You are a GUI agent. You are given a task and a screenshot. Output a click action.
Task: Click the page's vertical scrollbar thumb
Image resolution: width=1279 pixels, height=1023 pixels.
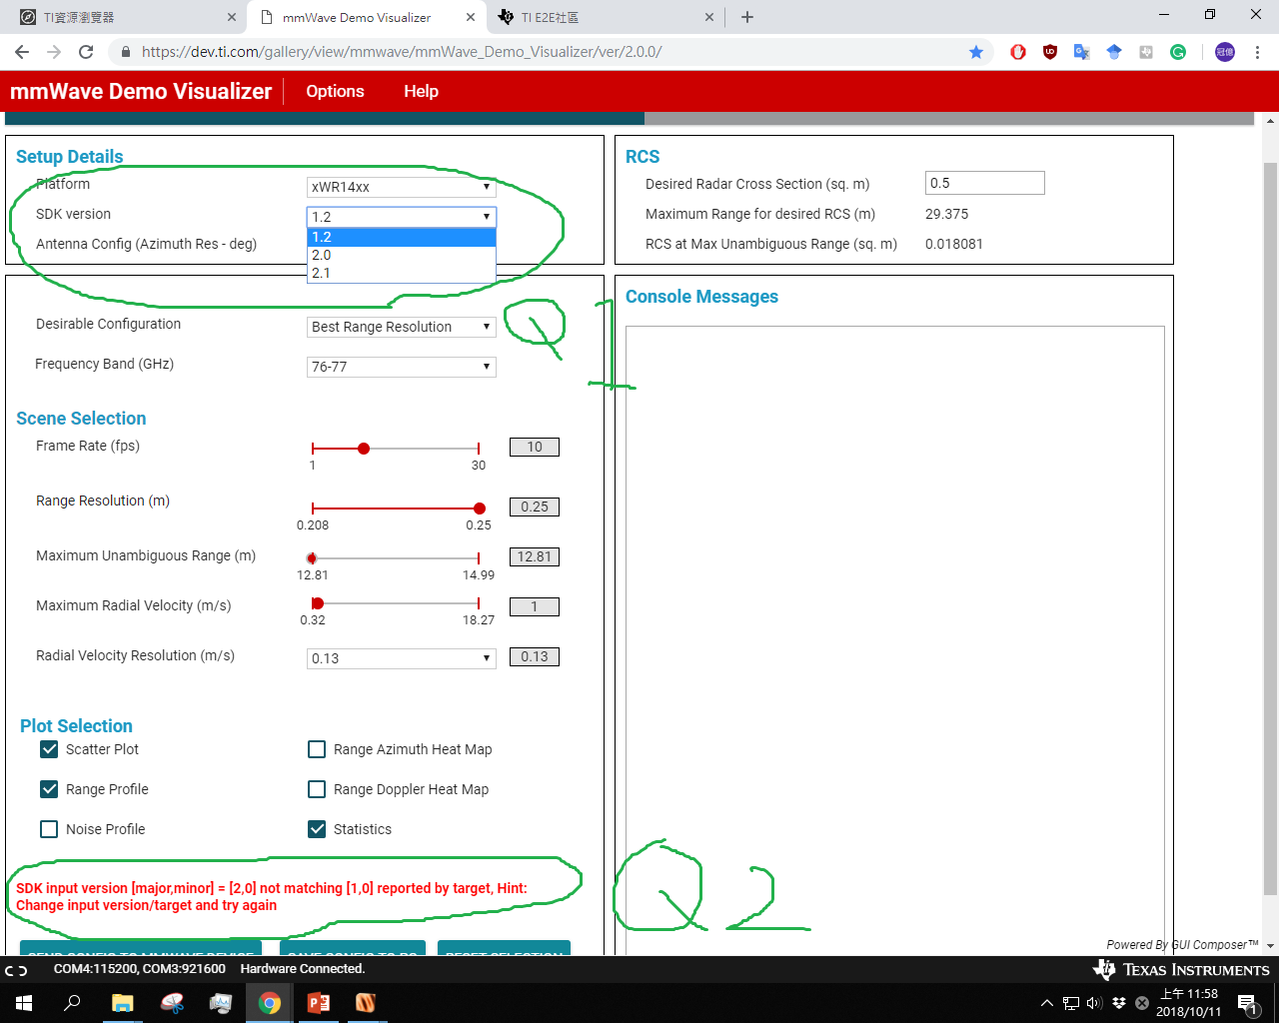(1270, 527)
